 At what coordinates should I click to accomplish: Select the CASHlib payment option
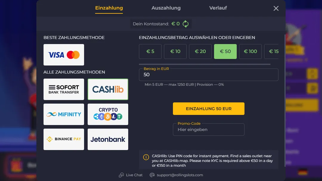point(108,89)
